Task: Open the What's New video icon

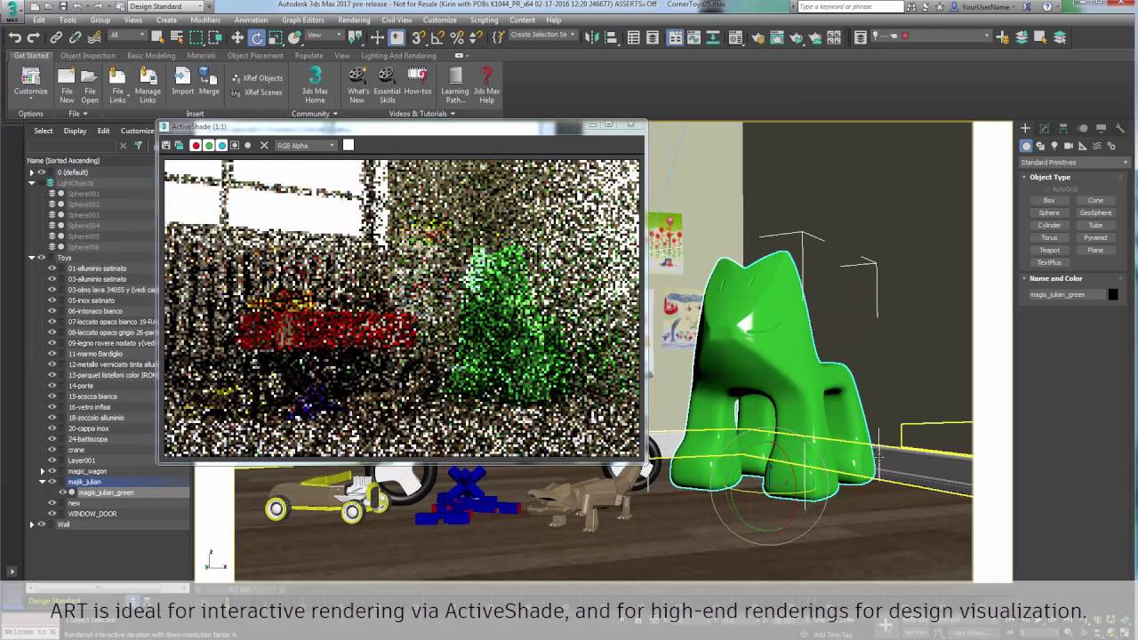Action: coord(358,85)
